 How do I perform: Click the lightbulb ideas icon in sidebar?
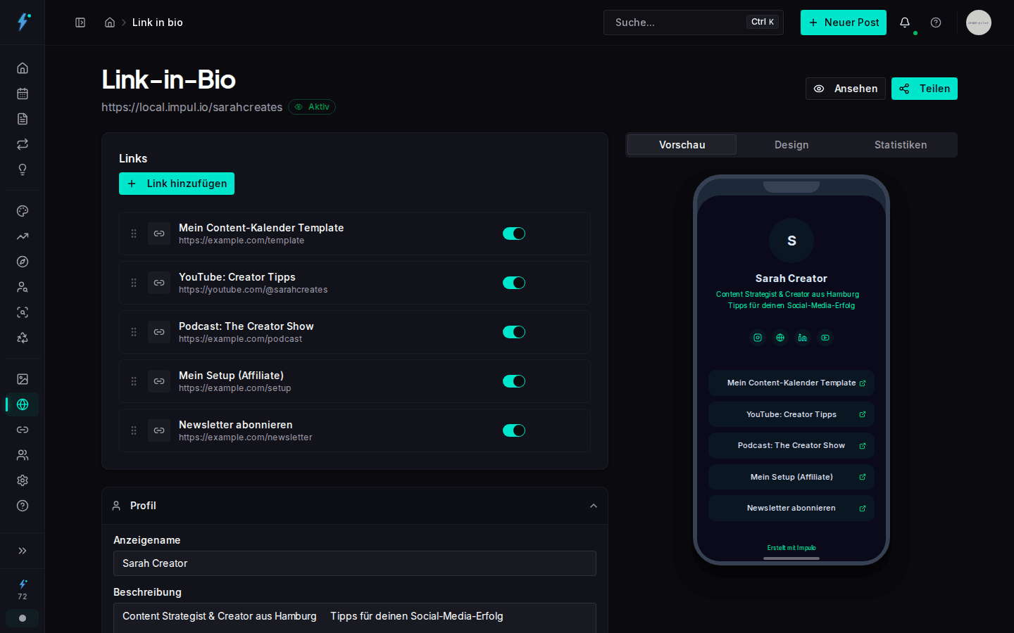(x=23, y=170)
